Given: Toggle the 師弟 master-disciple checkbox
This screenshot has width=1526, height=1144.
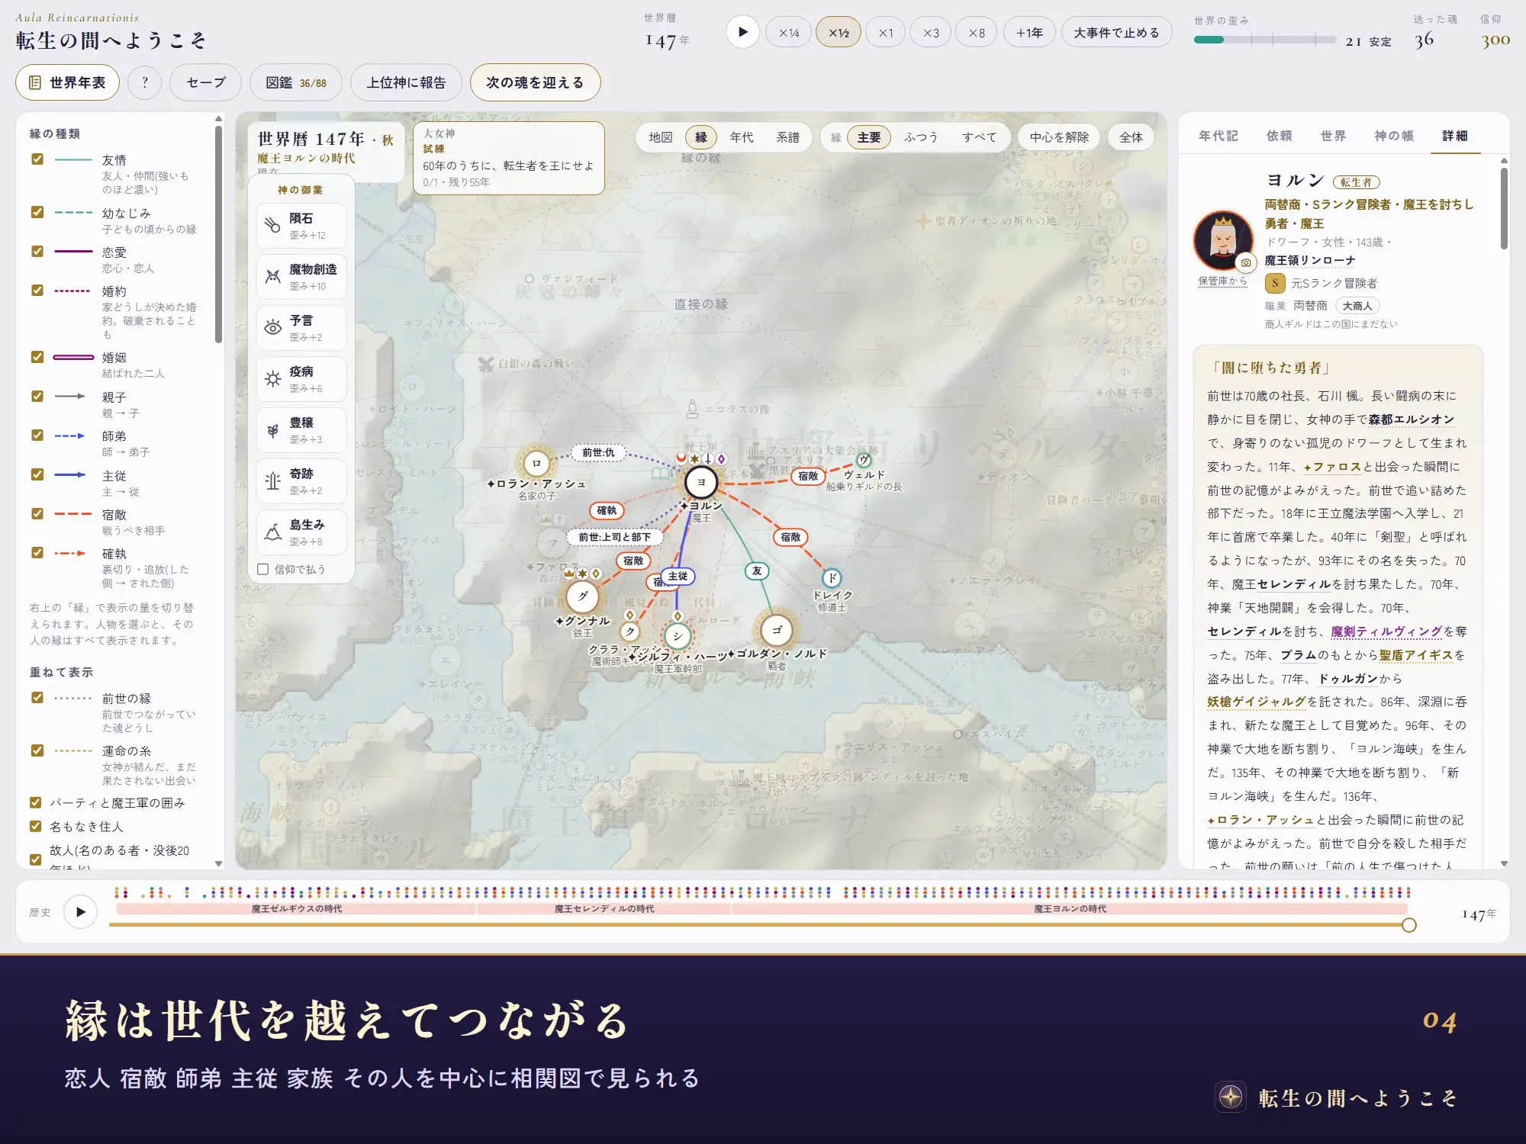Looking at the screenshot, I should point(37,435).
